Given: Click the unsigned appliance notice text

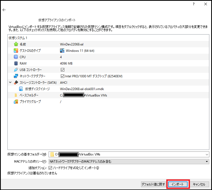Looking at the screenshot, I should pyautogui.click(x=32, y=173).
